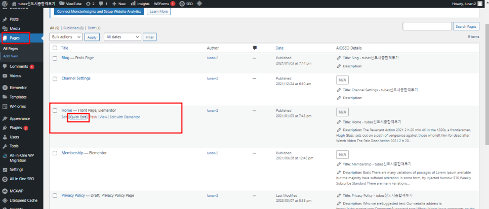Tick the checkbox for Channel Settings page
The height and width of the screenshot is (209, 489).
pos(55,79)
